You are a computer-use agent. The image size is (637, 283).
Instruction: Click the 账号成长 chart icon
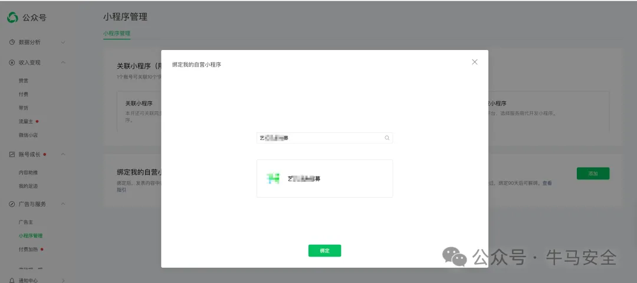point(12,154)
